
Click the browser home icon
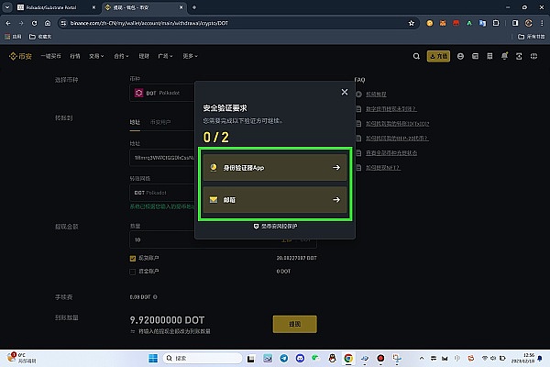(x=48, y=23)
